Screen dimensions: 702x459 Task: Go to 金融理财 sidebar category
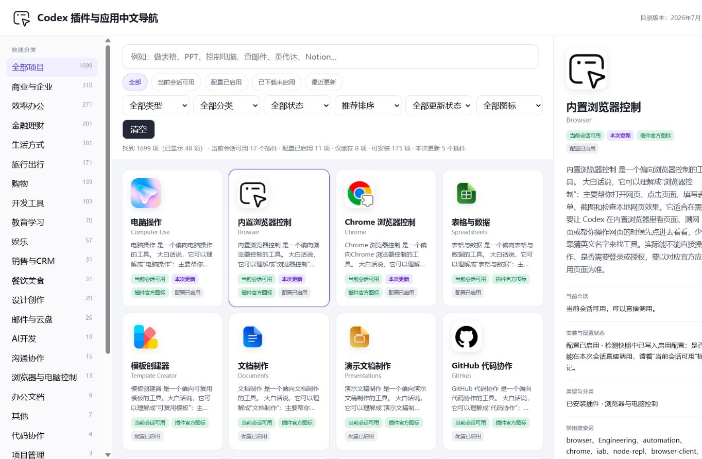coord(52,125)
